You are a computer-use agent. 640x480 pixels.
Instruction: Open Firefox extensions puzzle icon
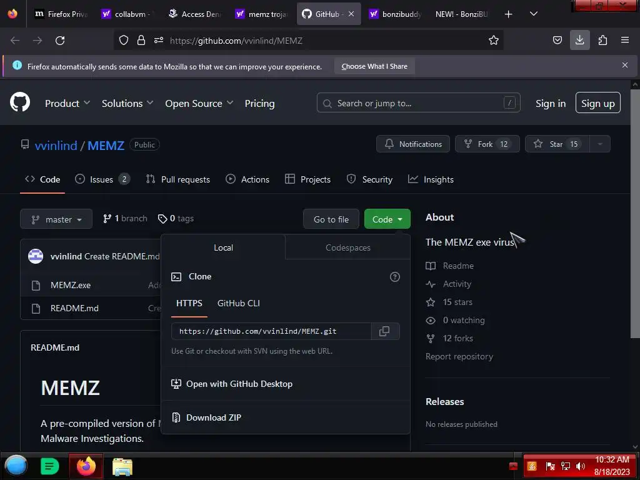point(602,40)
